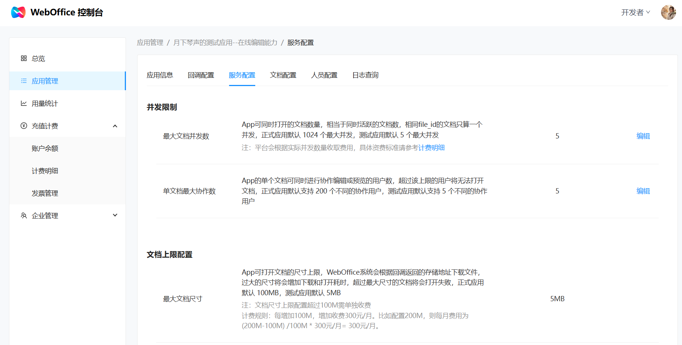This screenshot has height=345, width=682.
Task: Click the 最大文档尺寸 label
Action: click(183, 299)
